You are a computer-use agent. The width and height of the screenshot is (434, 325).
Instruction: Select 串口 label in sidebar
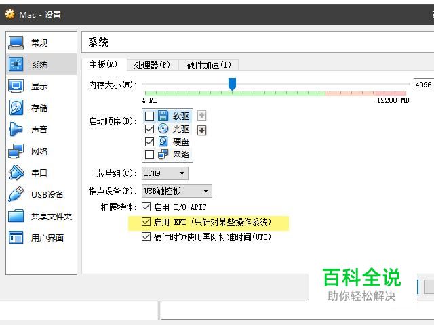coord(39,173)
